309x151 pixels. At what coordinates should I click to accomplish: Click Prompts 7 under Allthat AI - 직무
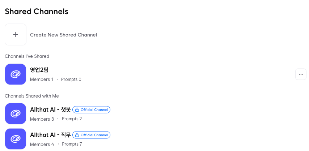pos(72,144)
